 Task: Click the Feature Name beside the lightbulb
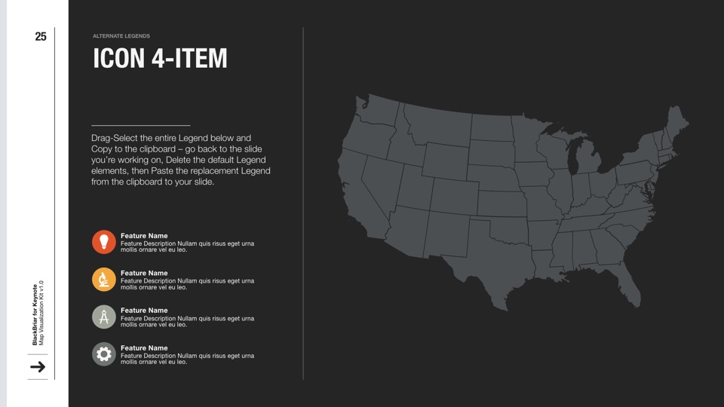click(144, 236)
